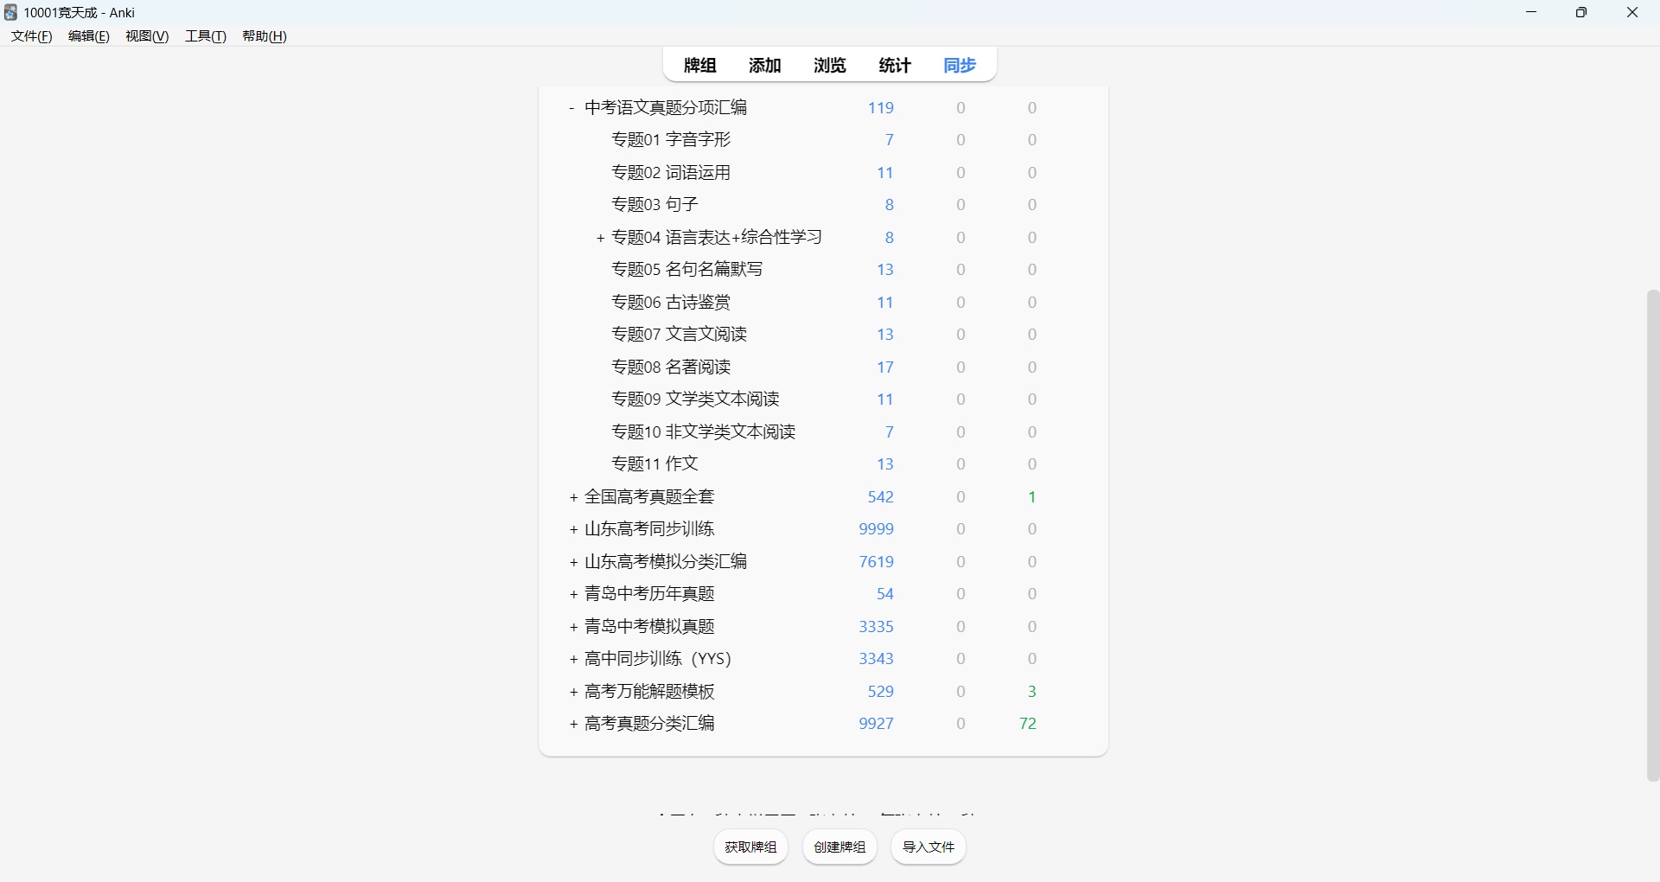
Task: Click 添加 to add a card
Action: [765, 66]
